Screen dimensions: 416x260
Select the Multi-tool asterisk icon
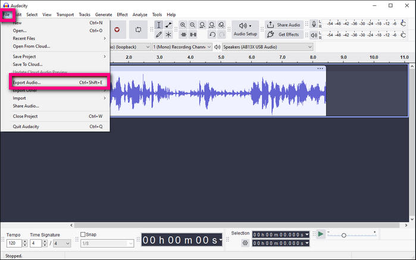coord(168,34)
